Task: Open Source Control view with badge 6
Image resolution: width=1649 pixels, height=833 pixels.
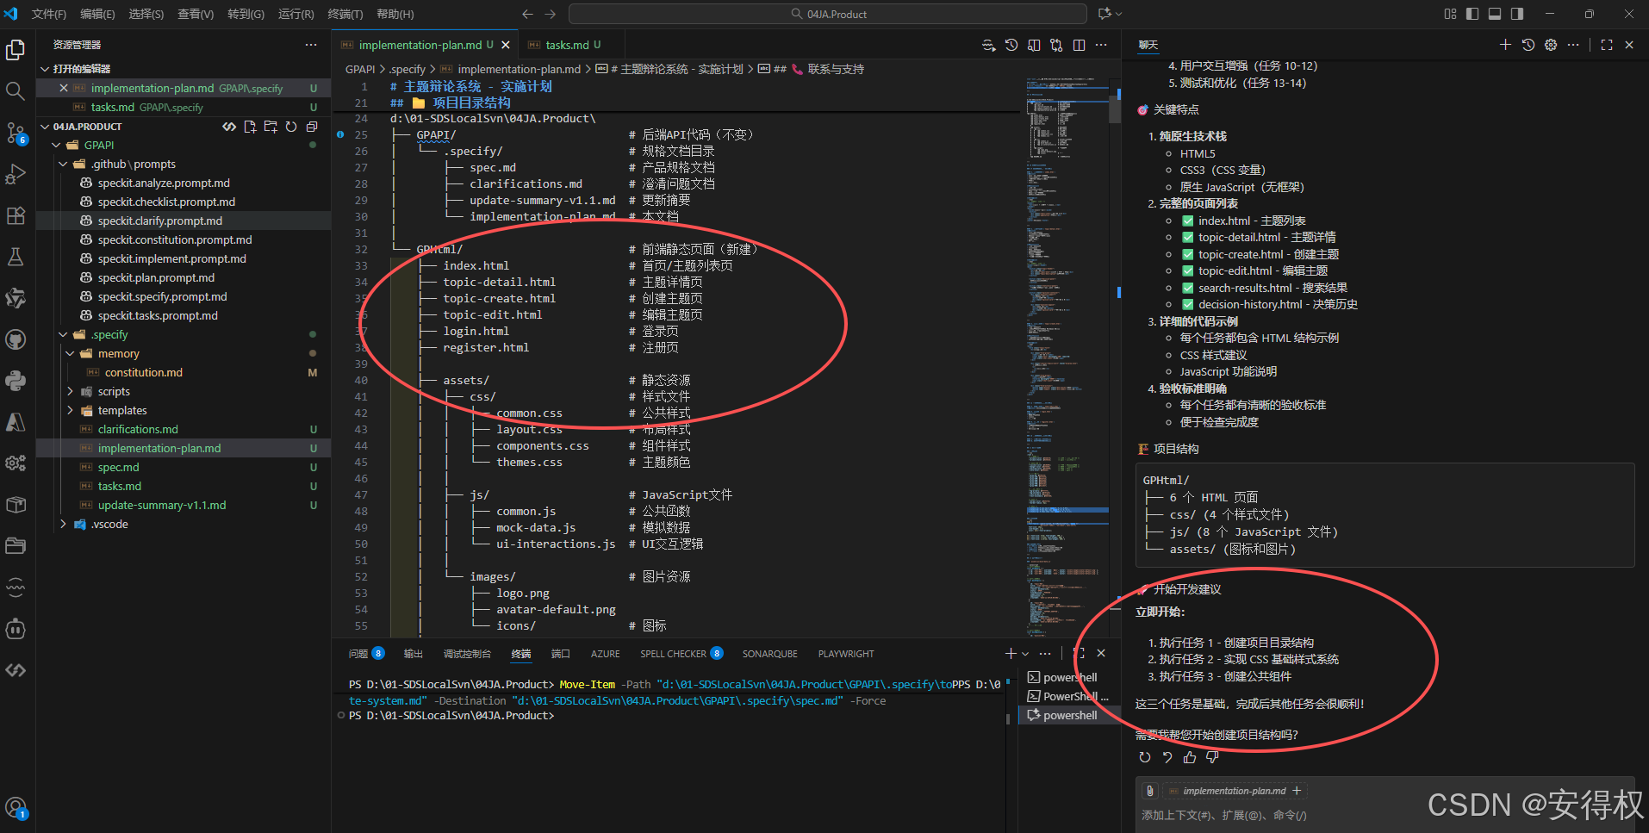Action: (x=16, y=133)
